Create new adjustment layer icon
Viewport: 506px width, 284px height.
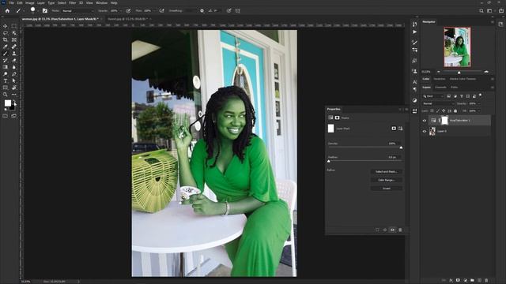click(465, 281)
